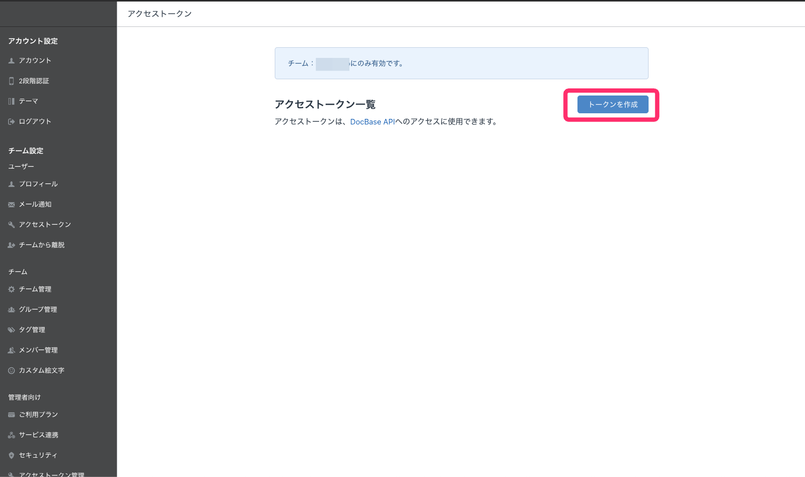Click the アクセストークン一覧 heading
Viewport: 805px width, 477px height.
pyautogui.click(x=325, y=105)
